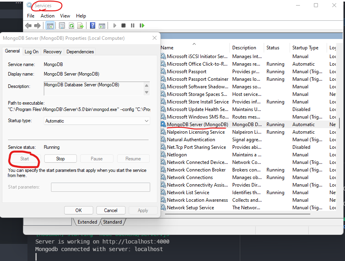Select Netlogon service gear icon
Screen dimensions: 345x261
[x=163, y=155]
